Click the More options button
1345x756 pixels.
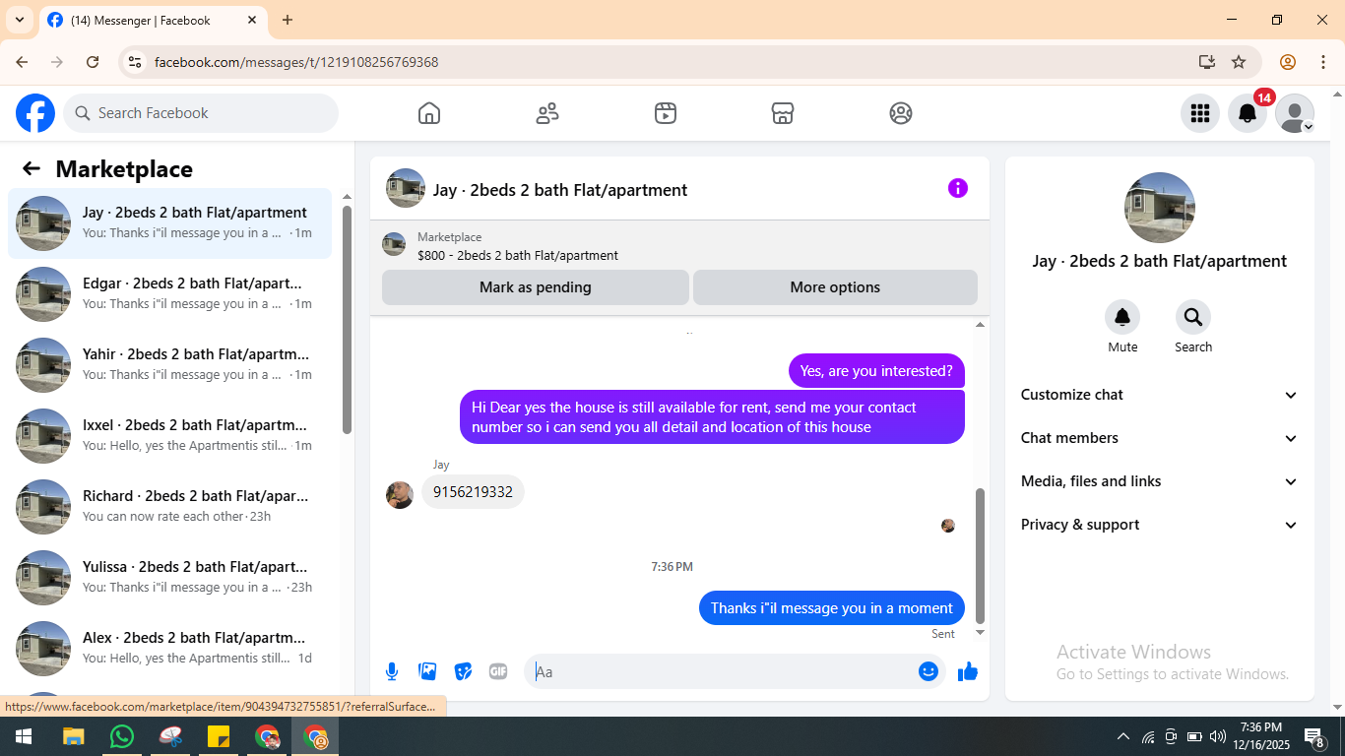click(x=835, y=287)
